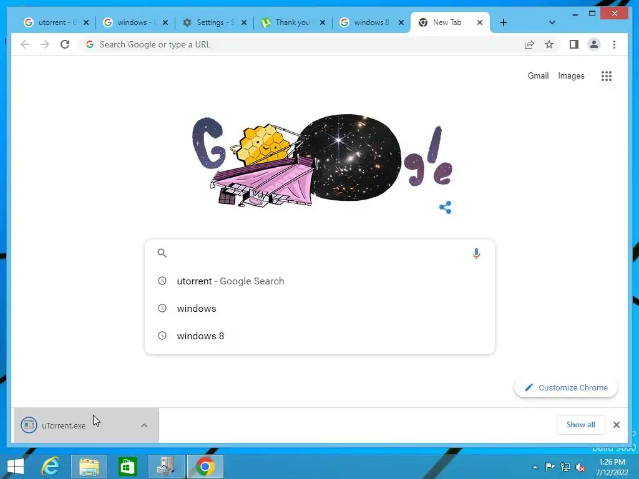Open the clock showing 1:26 PM
The width and height of the screenshot is (639, 479).
(x=612, y=467)
